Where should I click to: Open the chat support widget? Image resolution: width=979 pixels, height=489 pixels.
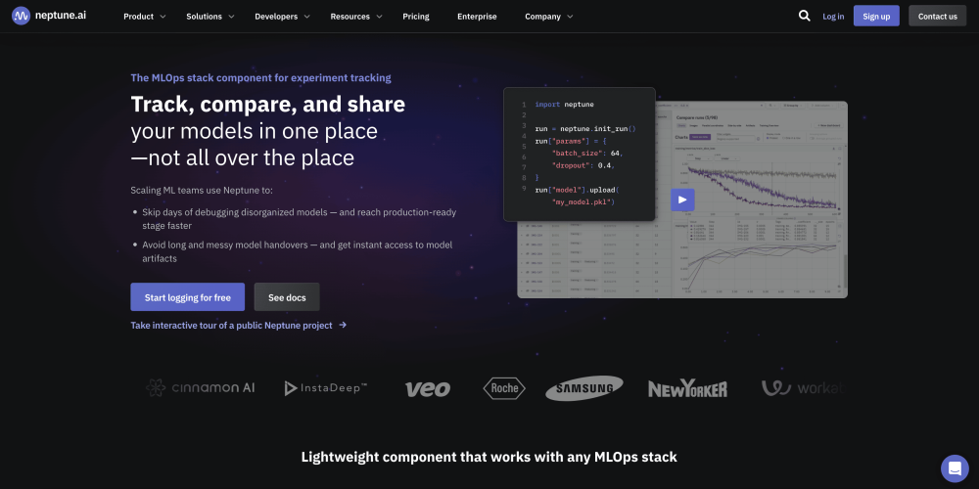point(954,468)
